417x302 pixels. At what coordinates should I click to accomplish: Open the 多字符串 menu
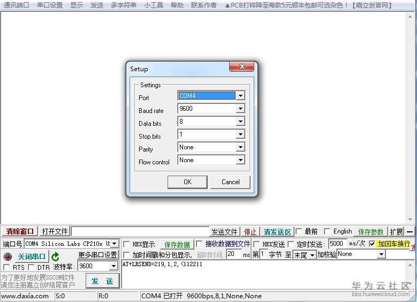pyautogui.click(x=124, y=5)
